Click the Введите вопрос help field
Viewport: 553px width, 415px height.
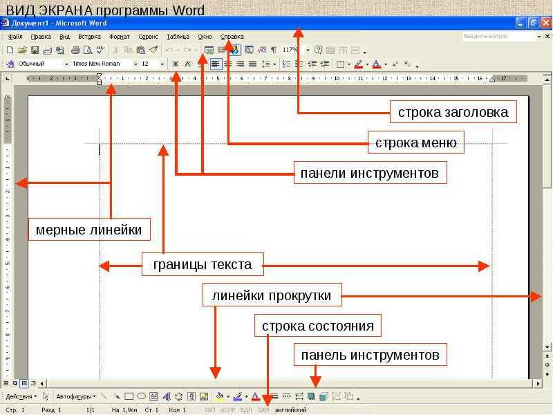point(498,36)
